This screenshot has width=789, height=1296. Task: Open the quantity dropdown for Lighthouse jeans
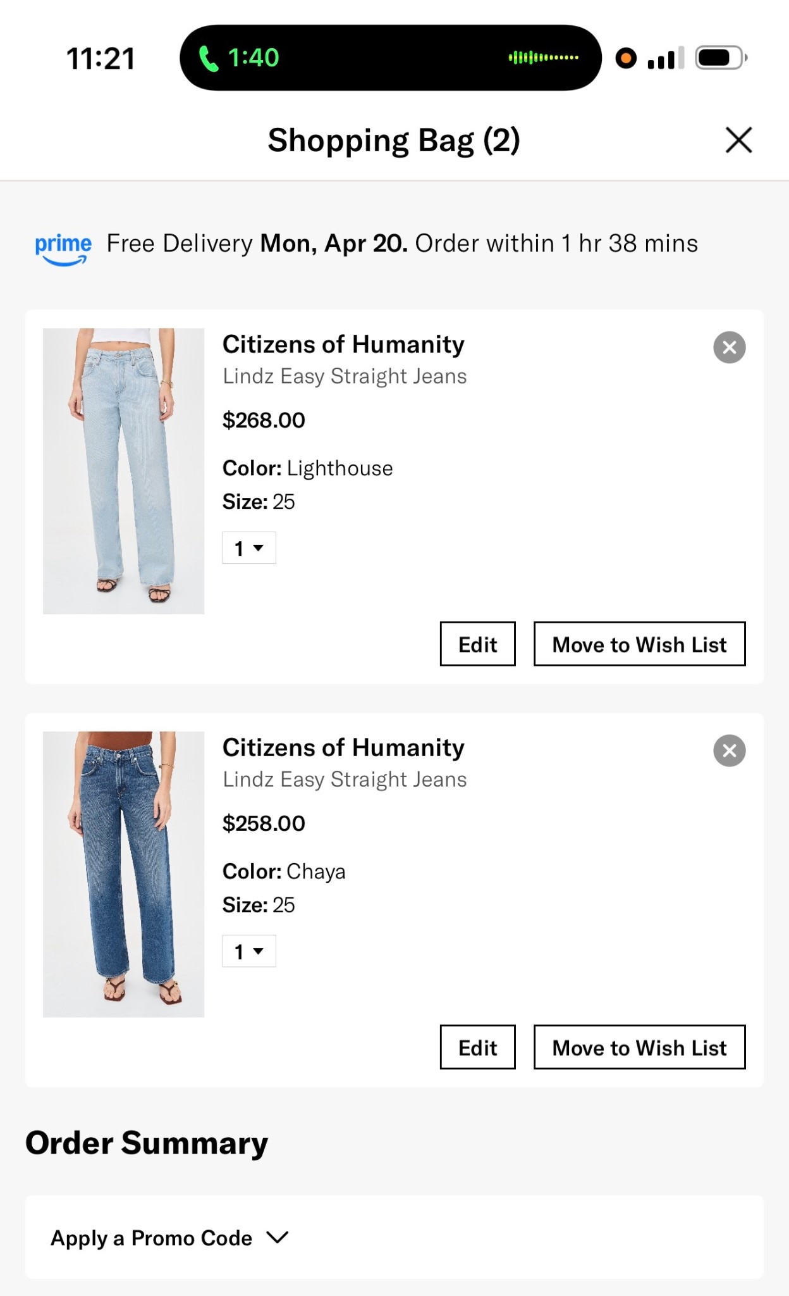[x=248, y=548]
